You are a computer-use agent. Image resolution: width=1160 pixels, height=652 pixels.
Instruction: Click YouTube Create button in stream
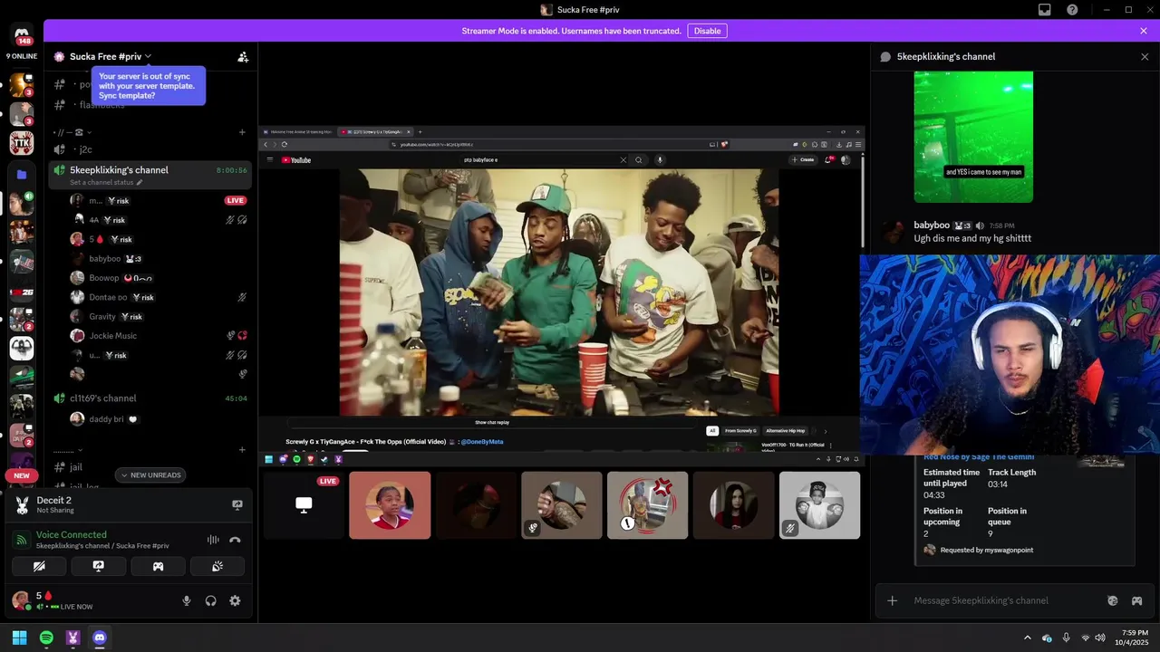(803, 160)
